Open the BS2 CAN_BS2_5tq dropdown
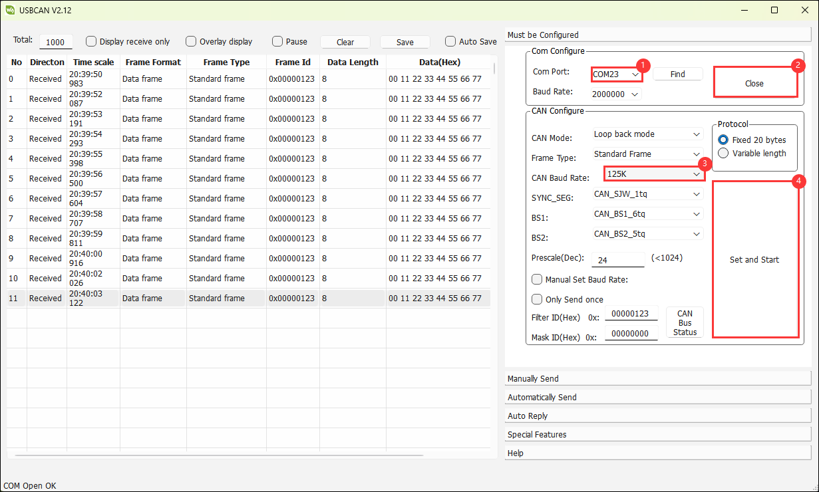Image resolution: width=819 pixels, height=492 pixels. point(647,234)
